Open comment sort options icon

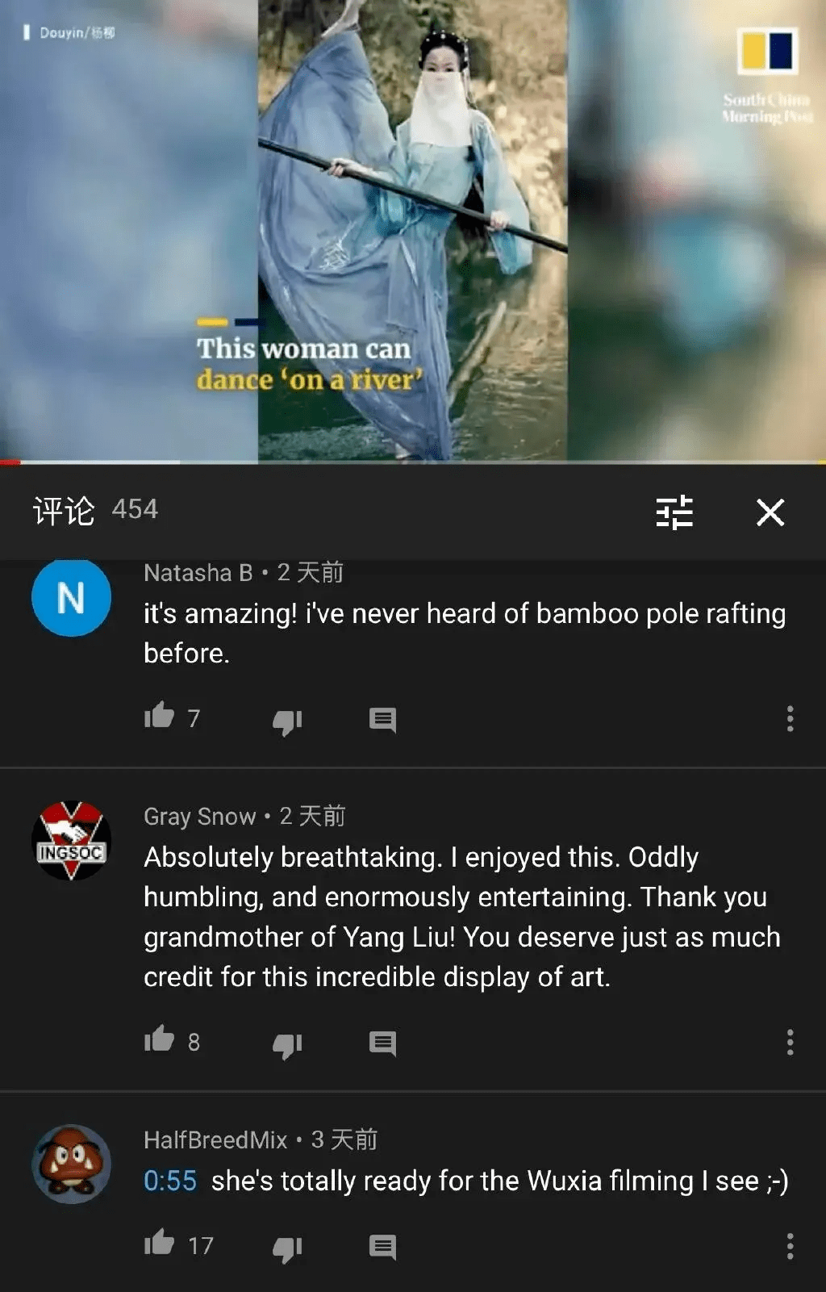point(674,512)
